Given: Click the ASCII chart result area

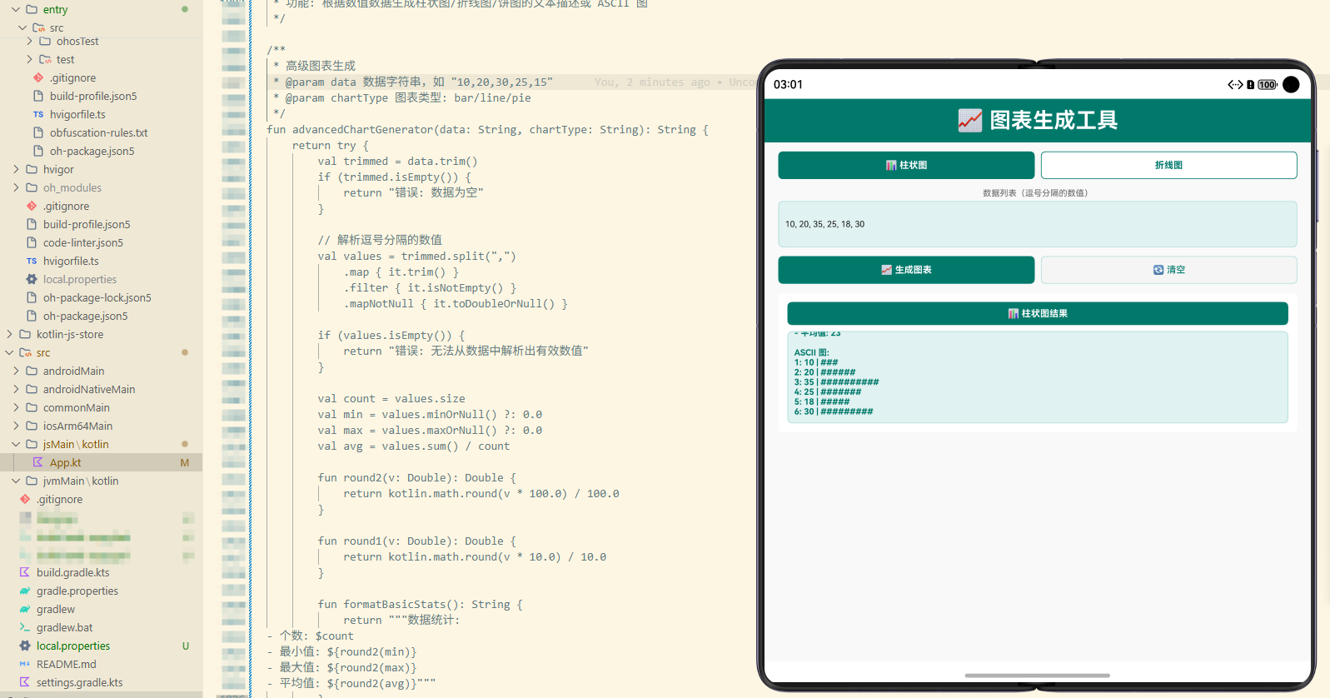Looking at the screenshot, I should [1037, 377].
